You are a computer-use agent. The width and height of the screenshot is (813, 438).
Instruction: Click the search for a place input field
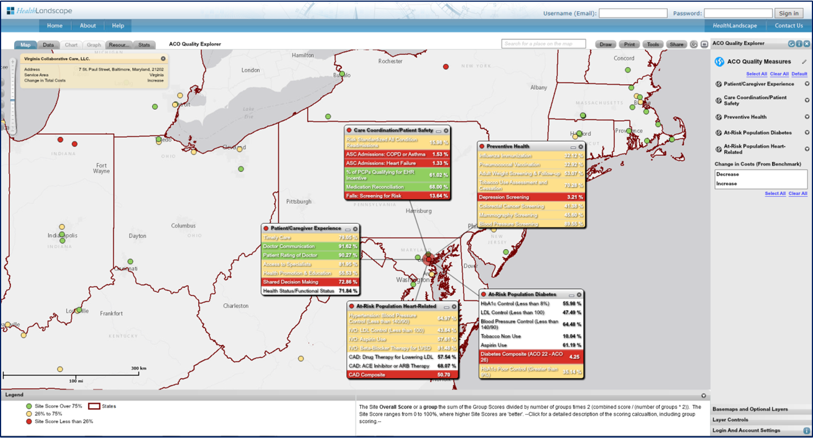coord(544,44)
